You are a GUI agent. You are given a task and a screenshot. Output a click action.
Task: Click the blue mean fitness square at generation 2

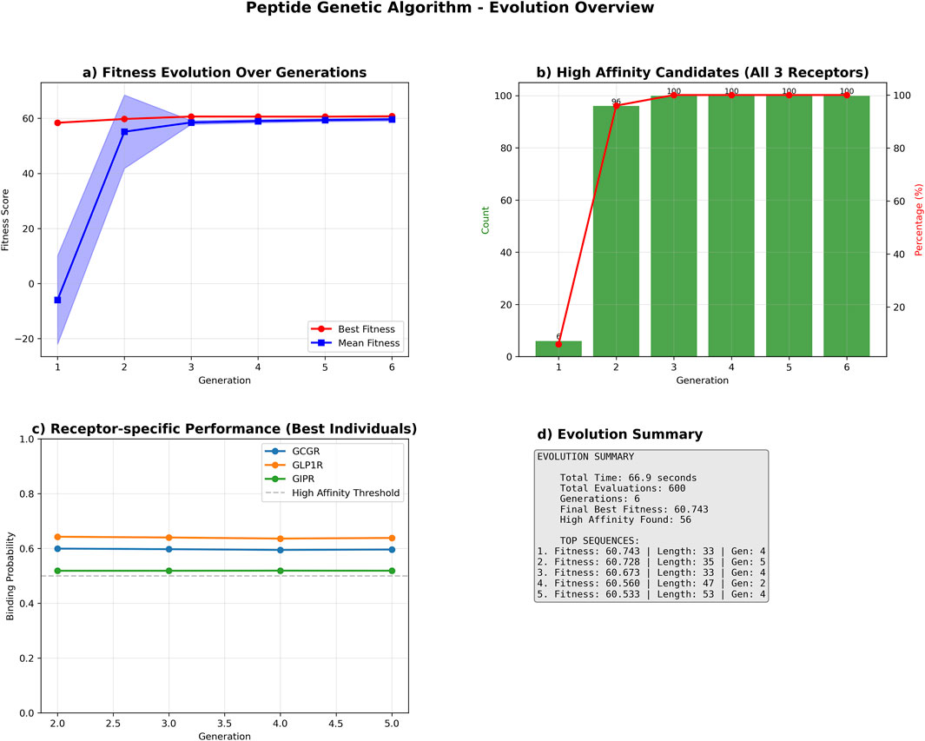coord(124,132)
